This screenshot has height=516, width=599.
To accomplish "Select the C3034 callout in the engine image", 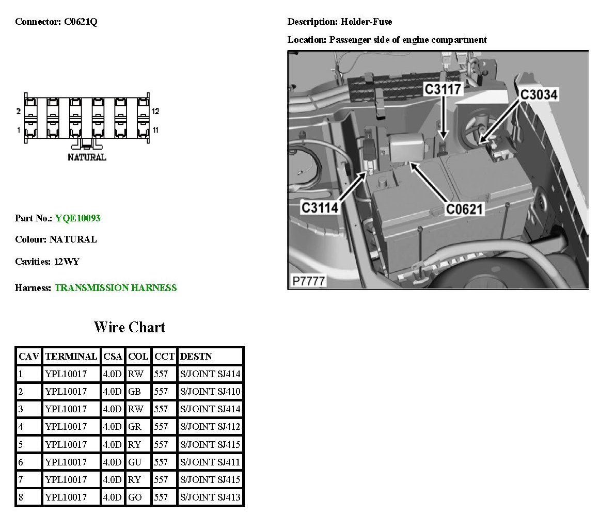I will [x=539, y=95].
